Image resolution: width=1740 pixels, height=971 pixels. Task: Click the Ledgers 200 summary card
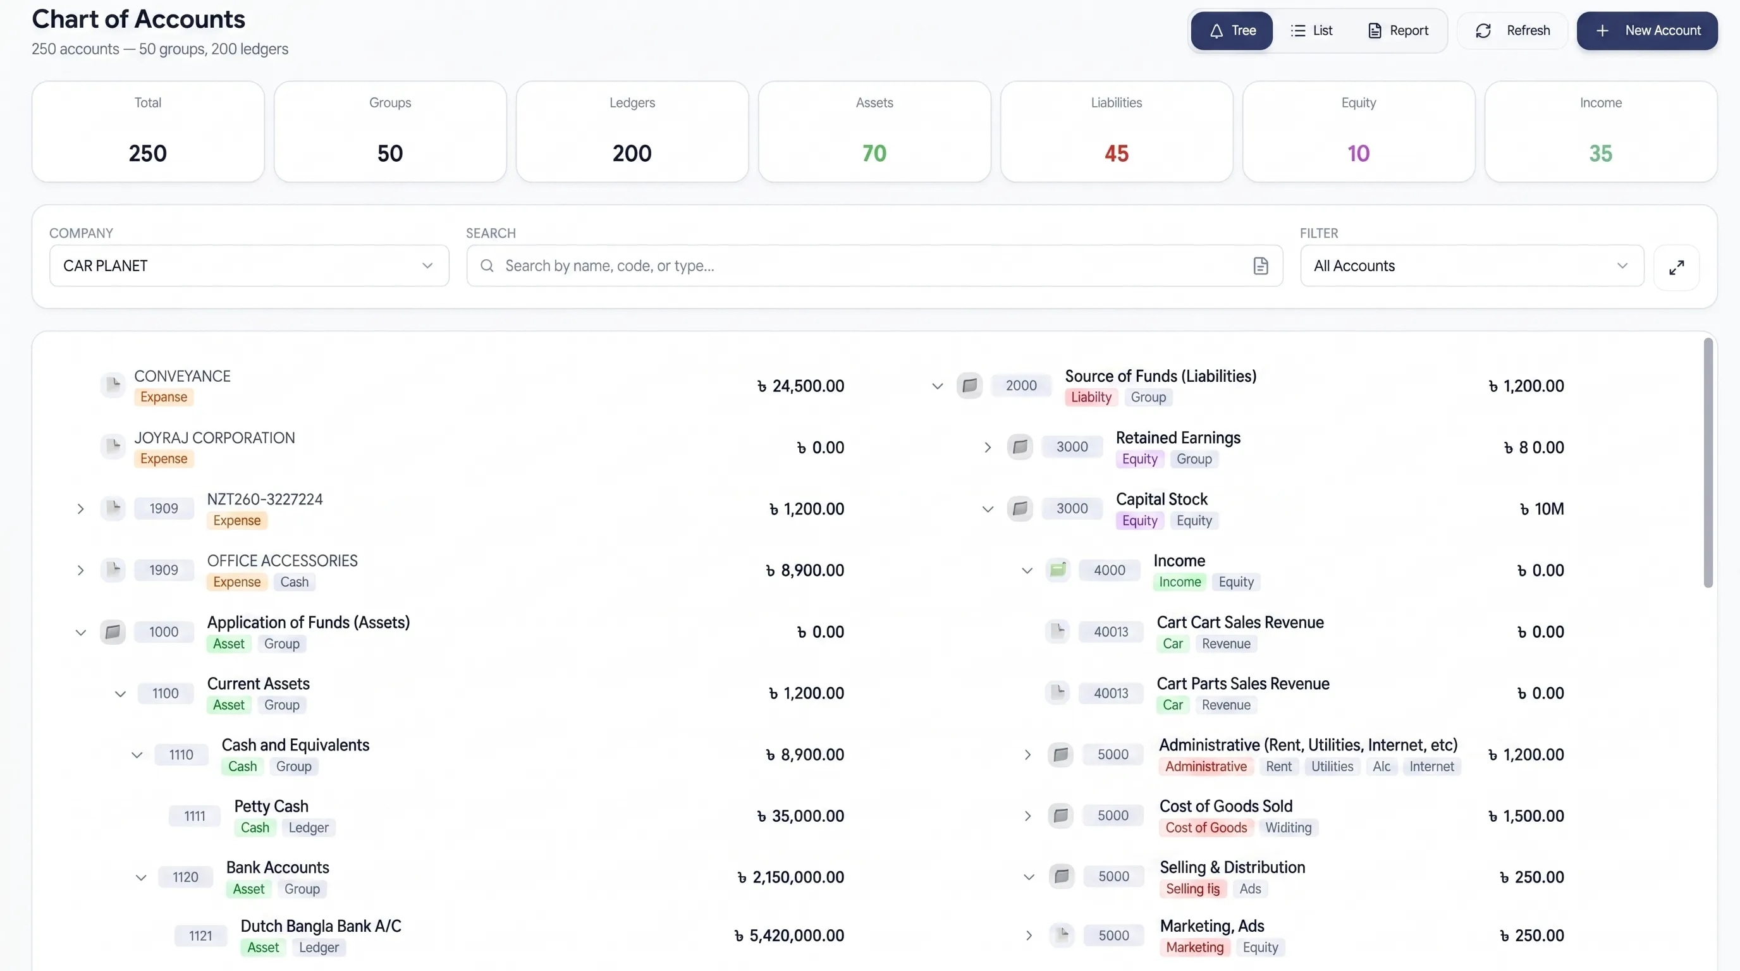point(632,131)
